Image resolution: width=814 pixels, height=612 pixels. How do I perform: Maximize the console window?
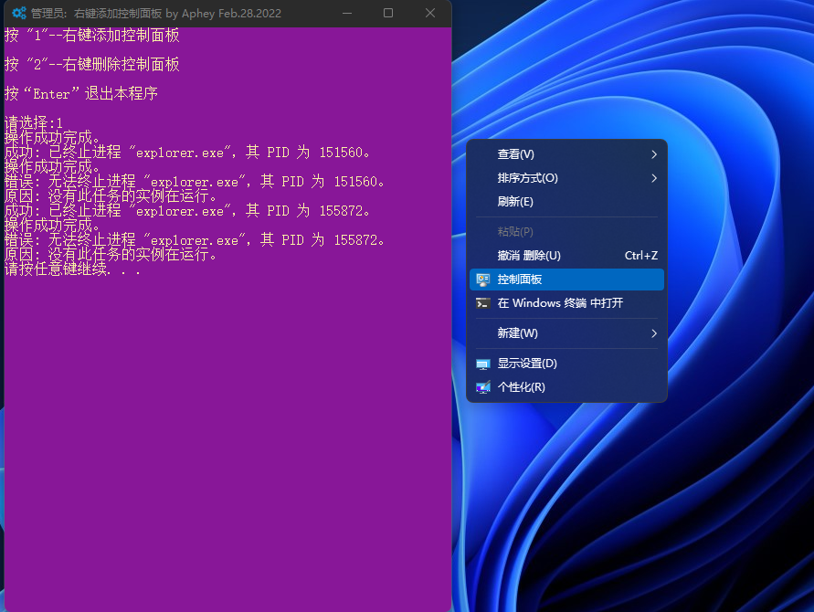point(388,14)
